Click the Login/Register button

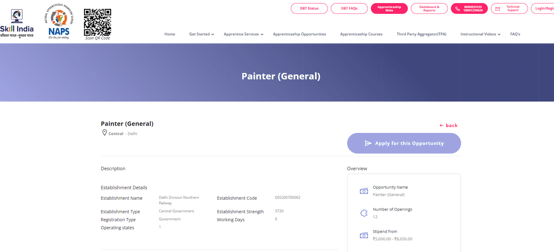point(543,8)
